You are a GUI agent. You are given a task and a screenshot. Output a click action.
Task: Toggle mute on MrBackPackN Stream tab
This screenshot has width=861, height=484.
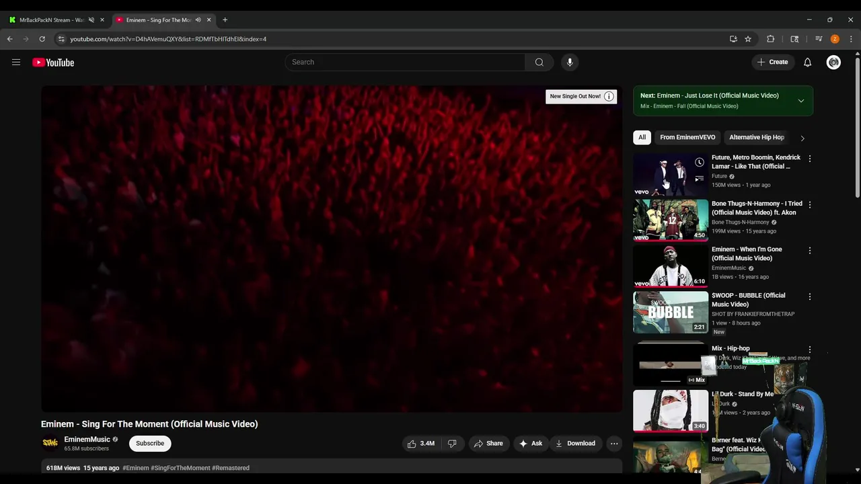91,20
